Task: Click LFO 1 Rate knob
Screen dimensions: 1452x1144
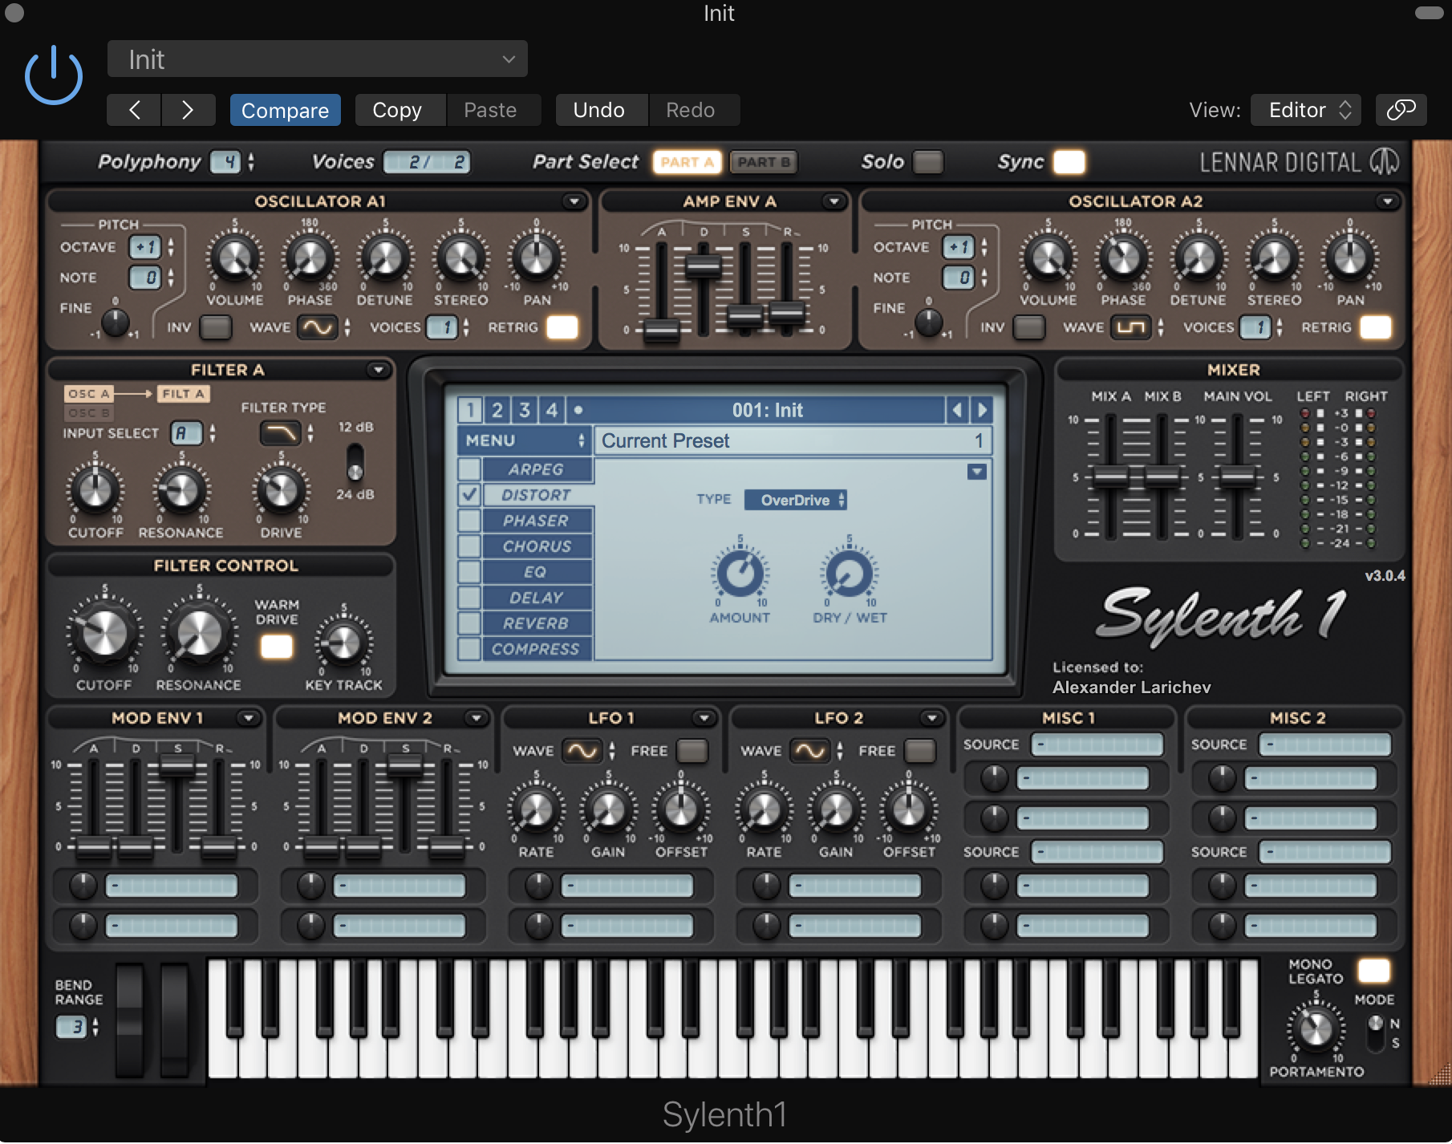Action: [x=536, y=809]
